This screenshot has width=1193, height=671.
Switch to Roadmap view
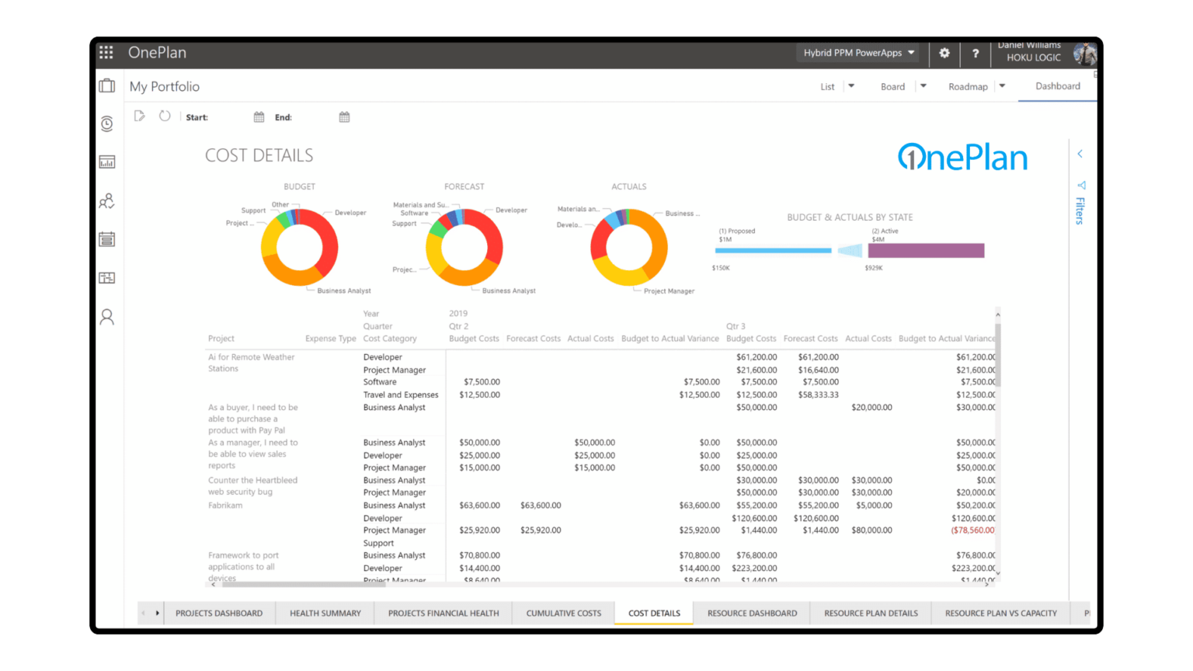[x=968, y=87]
